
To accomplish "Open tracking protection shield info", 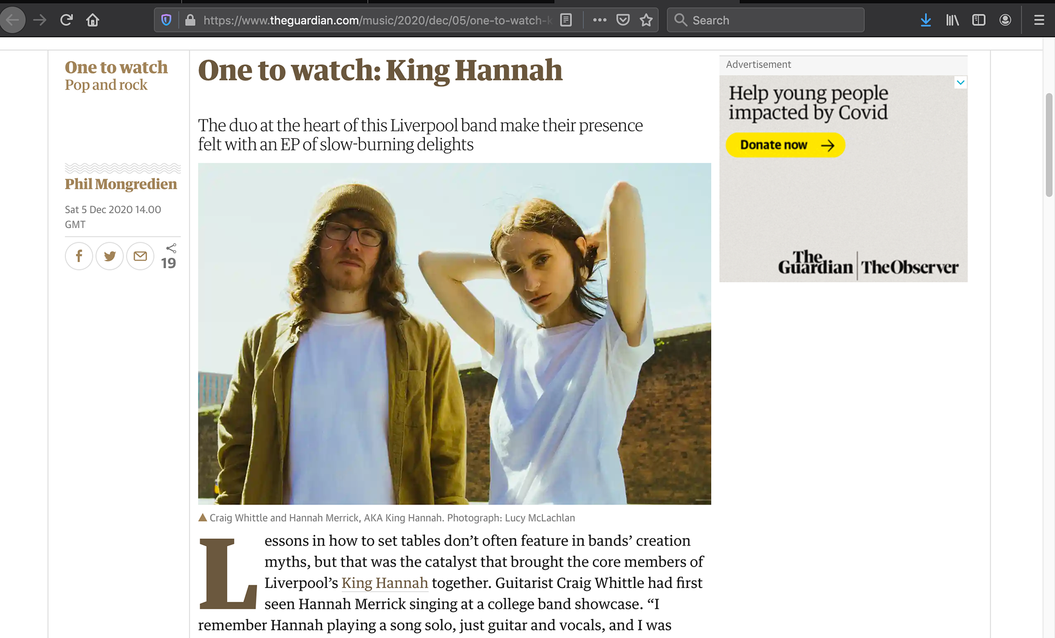I will 166,20.
